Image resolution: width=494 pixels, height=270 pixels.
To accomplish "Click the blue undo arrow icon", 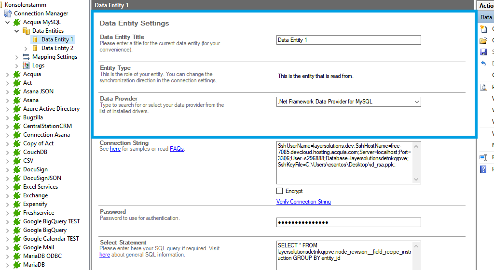I will [483, 64].
